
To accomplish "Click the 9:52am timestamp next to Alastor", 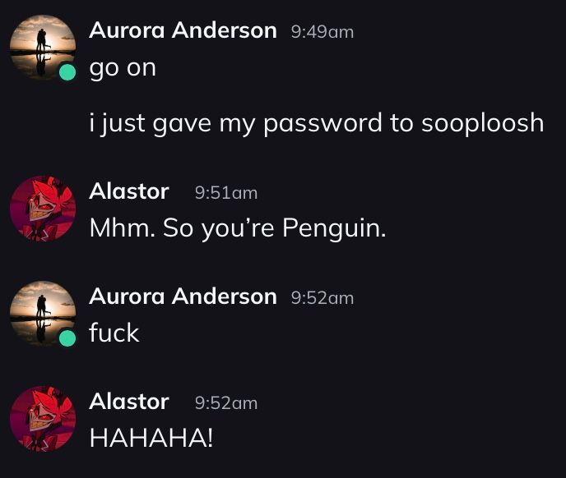I will click(226, 403).
